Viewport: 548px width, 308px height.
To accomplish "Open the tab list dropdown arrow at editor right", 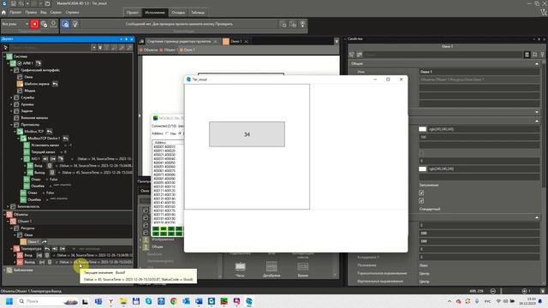I will click(337, 42).
